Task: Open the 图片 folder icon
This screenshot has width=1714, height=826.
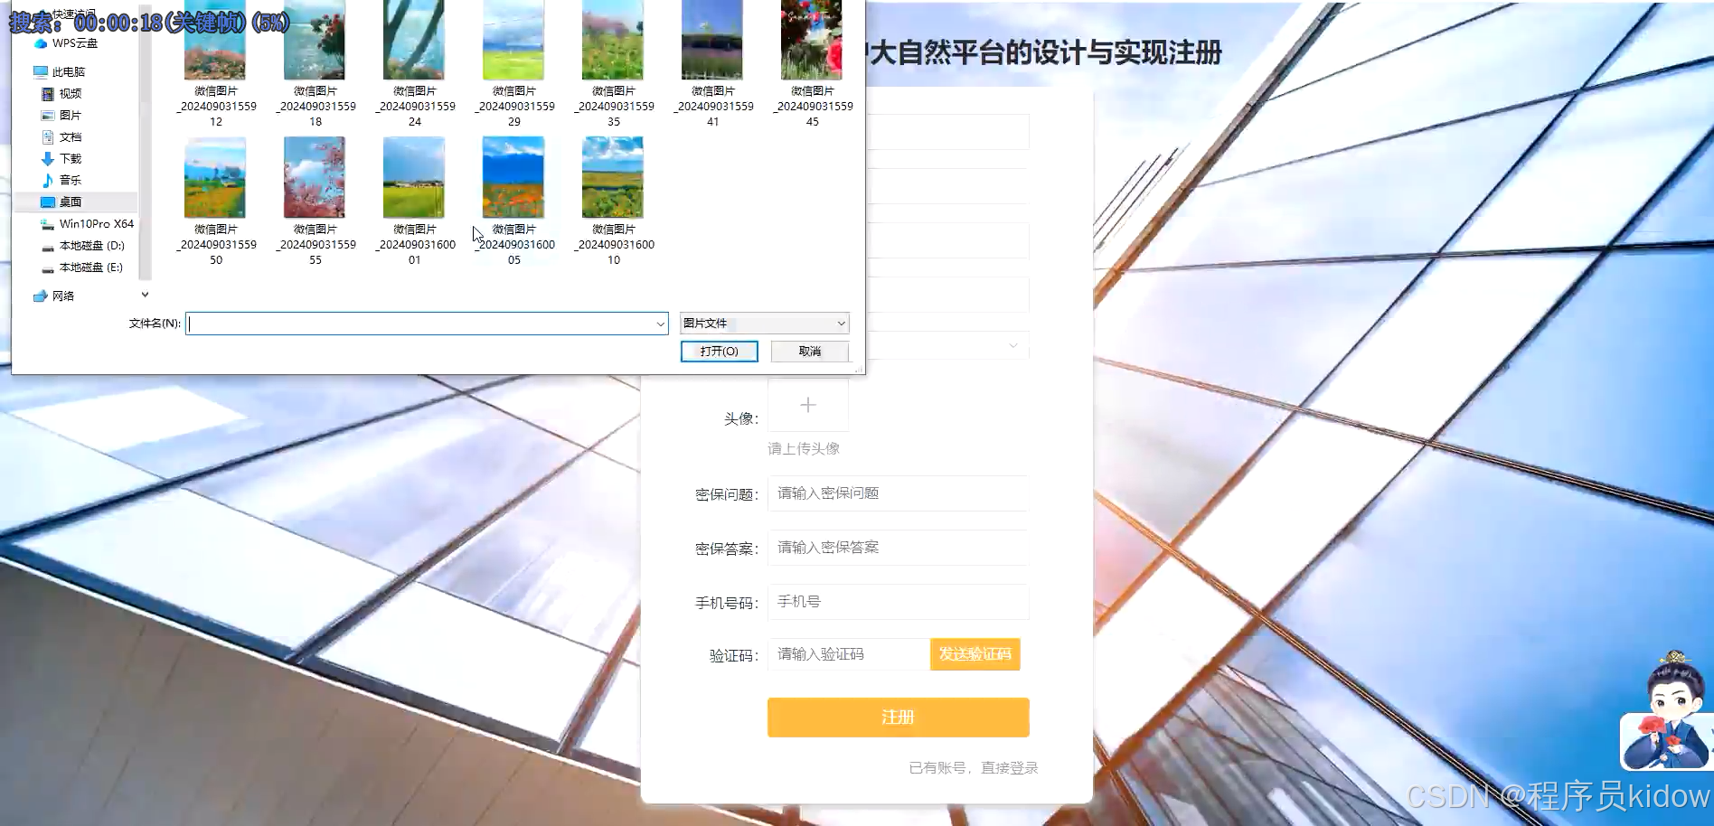Action: [70, 115]
